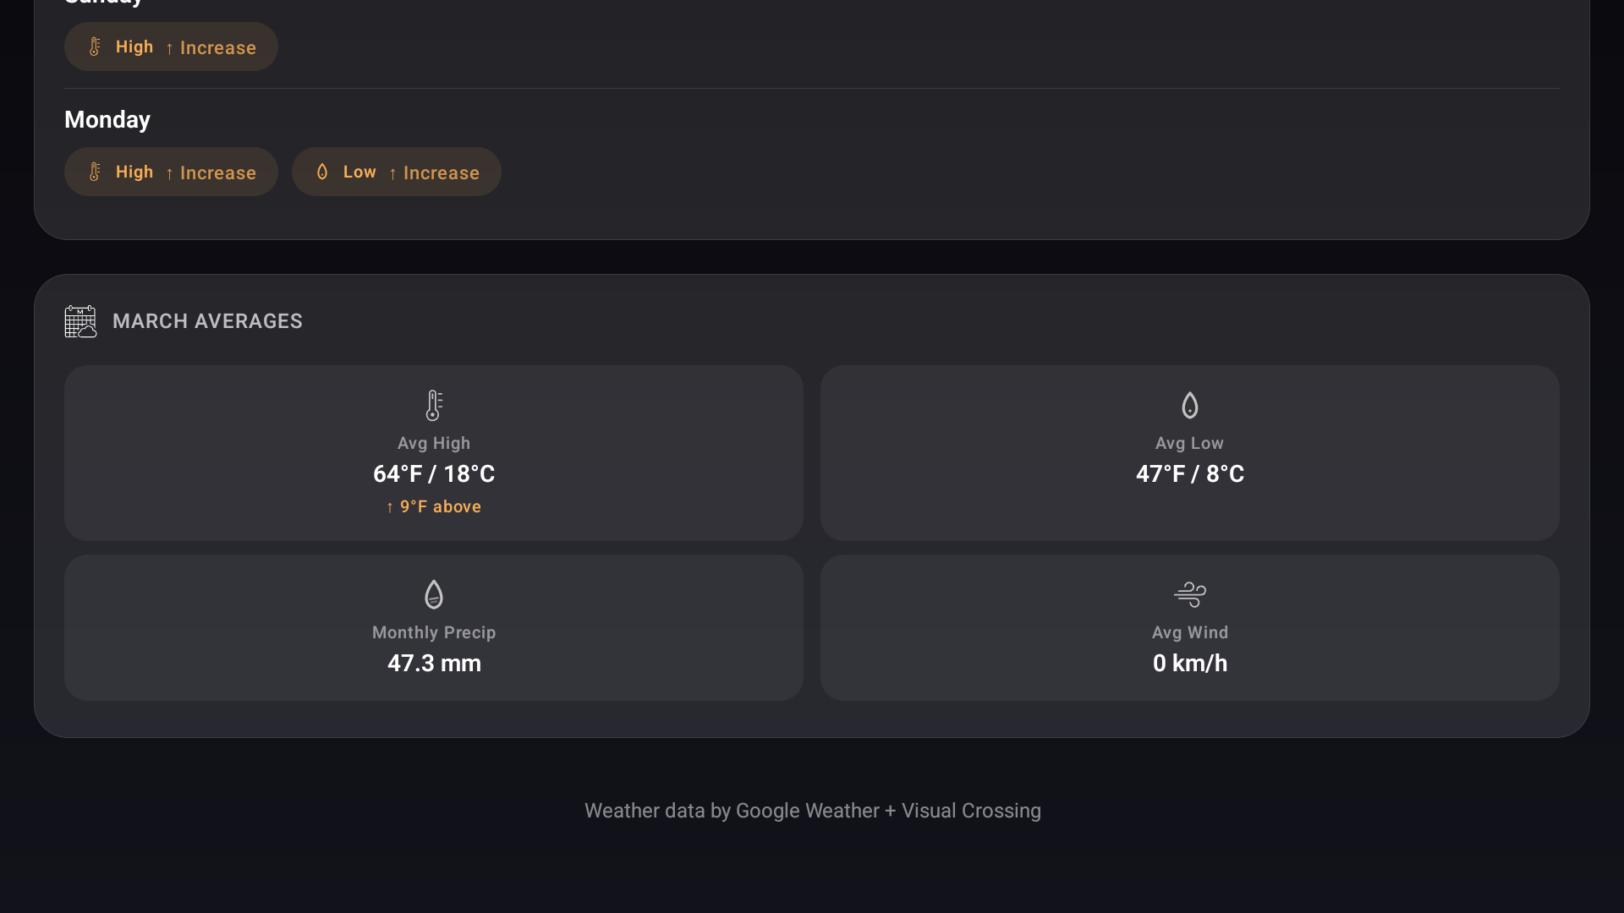
Task: Click the 47.3 mm precipitation value
Action: click(x=434, y=664)
